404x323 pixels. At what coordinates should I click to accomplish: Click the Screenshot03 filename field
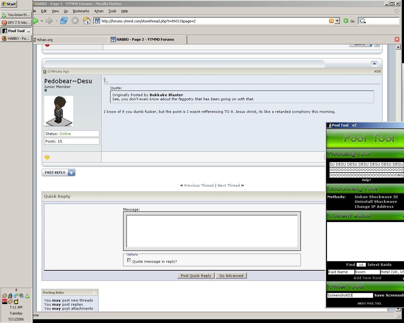(350, 295)
